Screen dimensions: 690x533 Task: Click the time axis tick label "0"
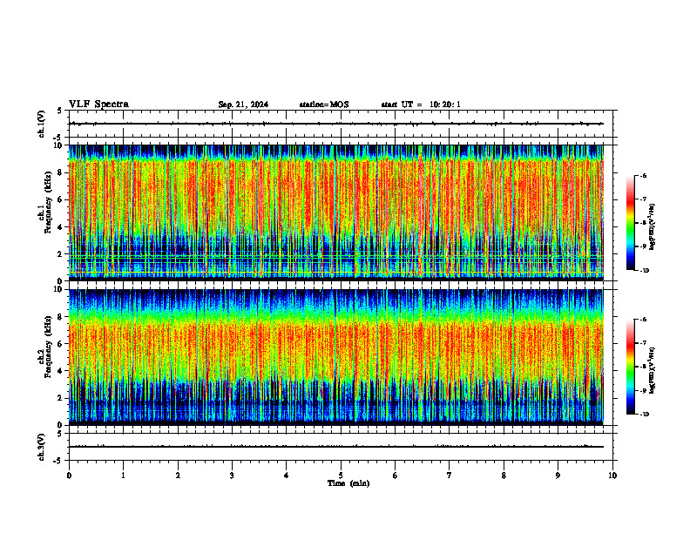(x=69, y=476)
